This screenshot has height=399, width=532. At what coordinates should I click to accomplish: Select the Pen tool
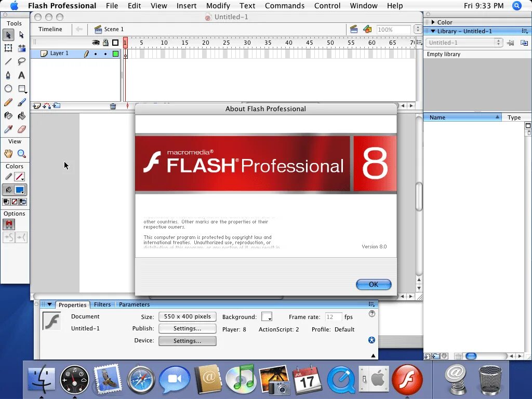tap(8, 75)
